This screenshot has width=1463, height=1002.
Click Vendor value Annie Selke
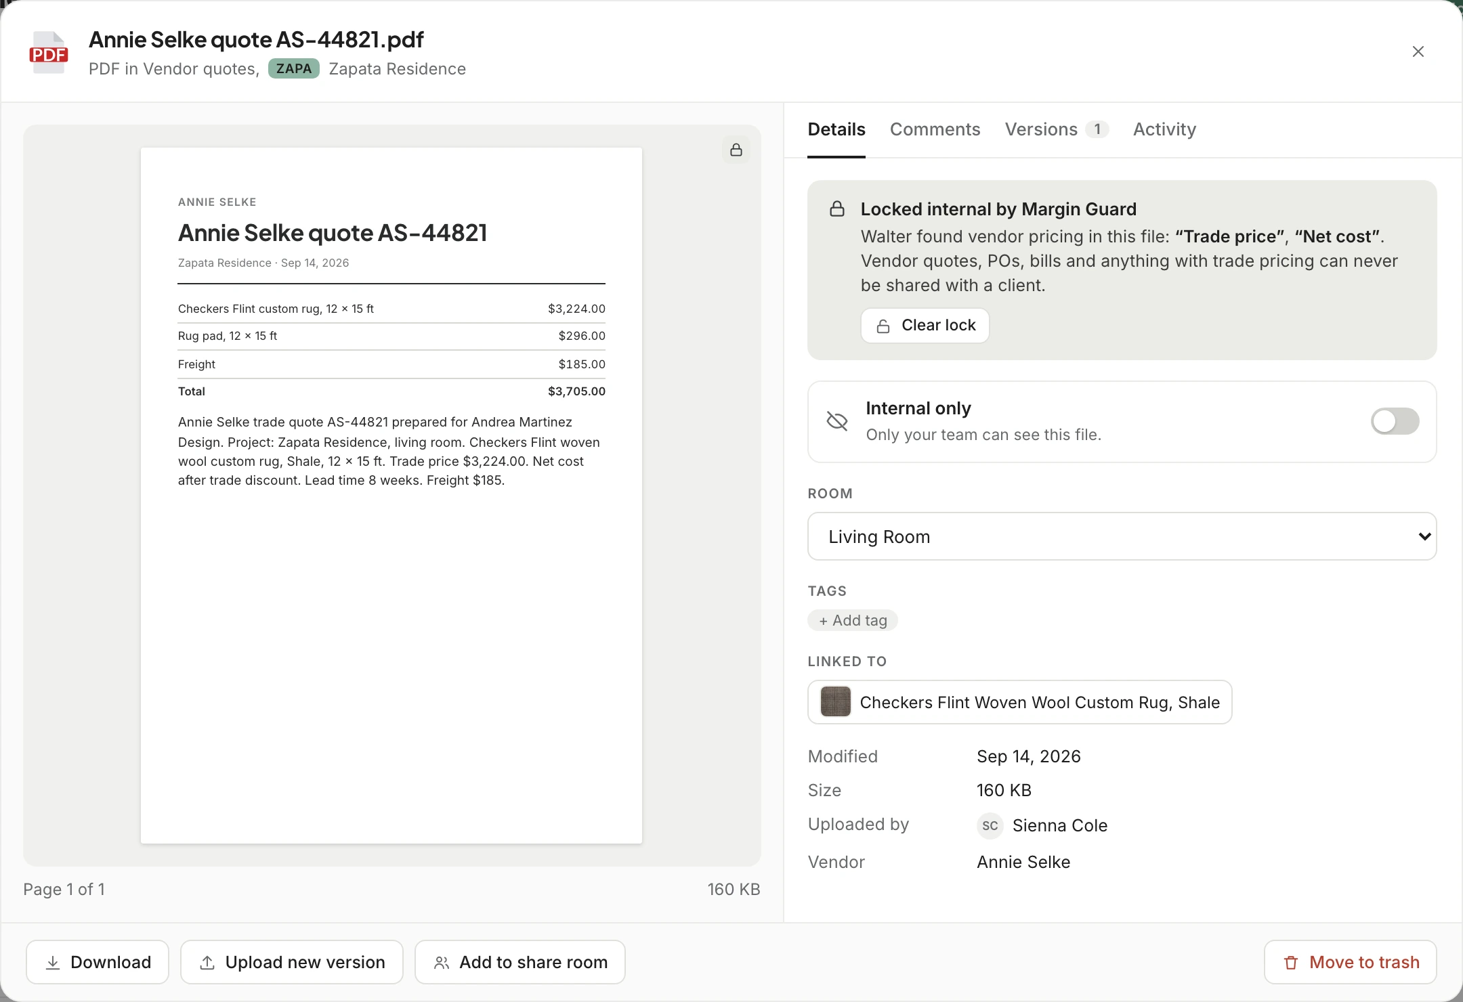pos(1023,862)
